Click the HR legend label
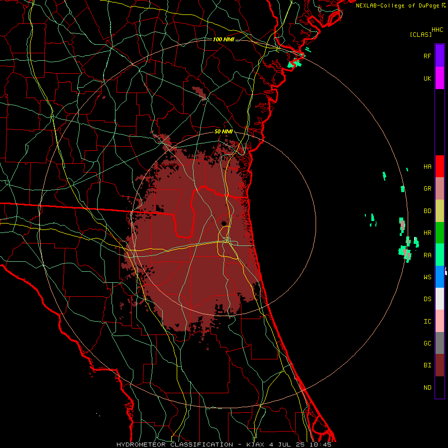The width and height of the screenshot is (448, 448). 427,233
